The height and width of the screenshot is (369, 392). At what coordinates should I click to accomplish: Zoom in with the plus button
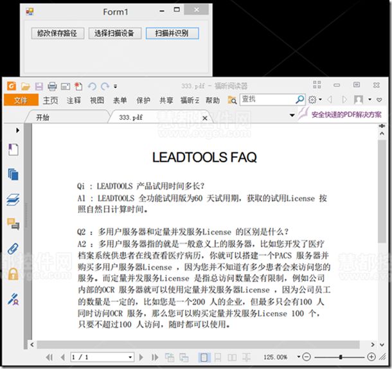tap(371, 357)
